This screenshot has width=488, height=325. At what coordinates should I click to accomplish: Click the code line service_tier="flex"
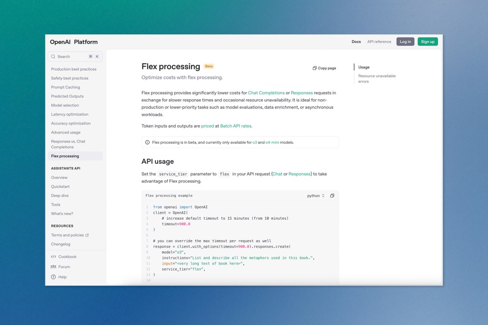tap(183, 269)
